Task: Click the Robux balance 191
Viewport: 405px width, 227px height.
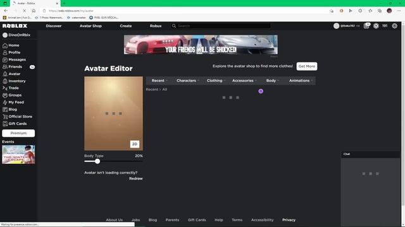Action: click(385, 26)
